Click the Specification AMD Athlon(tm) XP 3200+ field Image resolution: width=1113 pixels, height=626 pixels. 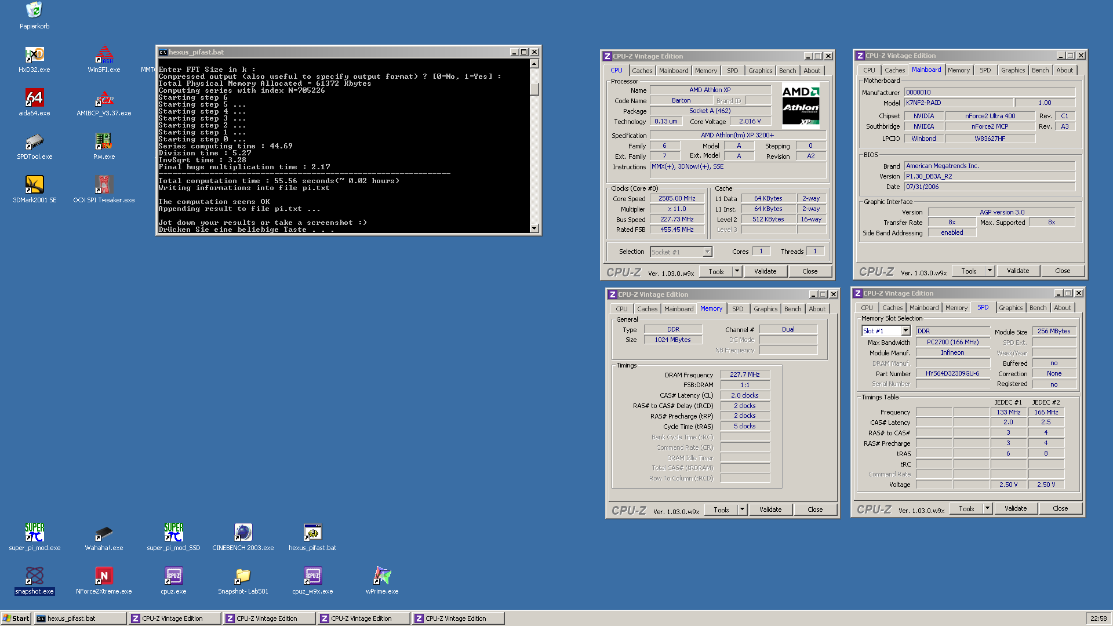tap(737, 136)
